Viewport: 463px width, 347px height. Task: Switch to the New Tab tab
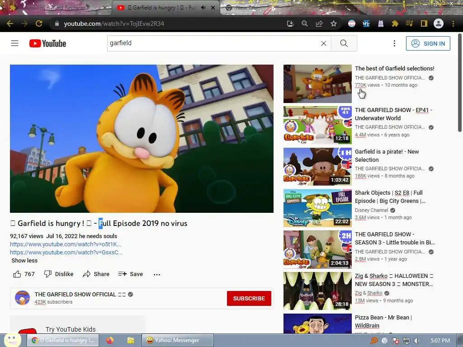[245, 8]
